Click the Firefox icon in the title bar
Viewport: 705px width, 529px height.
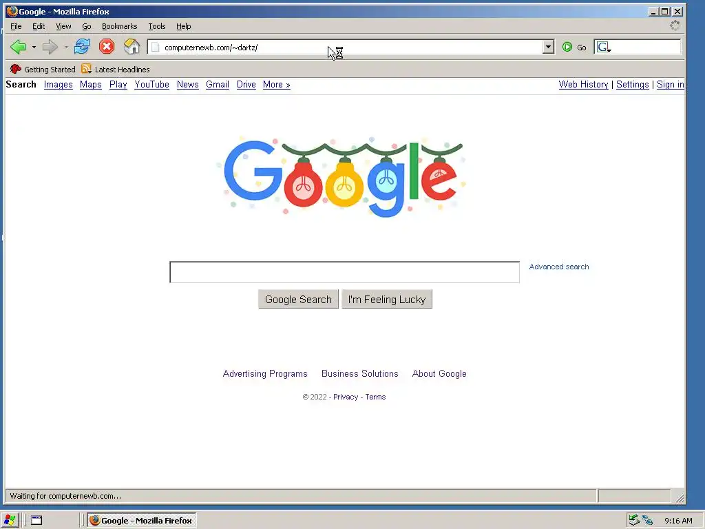(x=12, y=11)
